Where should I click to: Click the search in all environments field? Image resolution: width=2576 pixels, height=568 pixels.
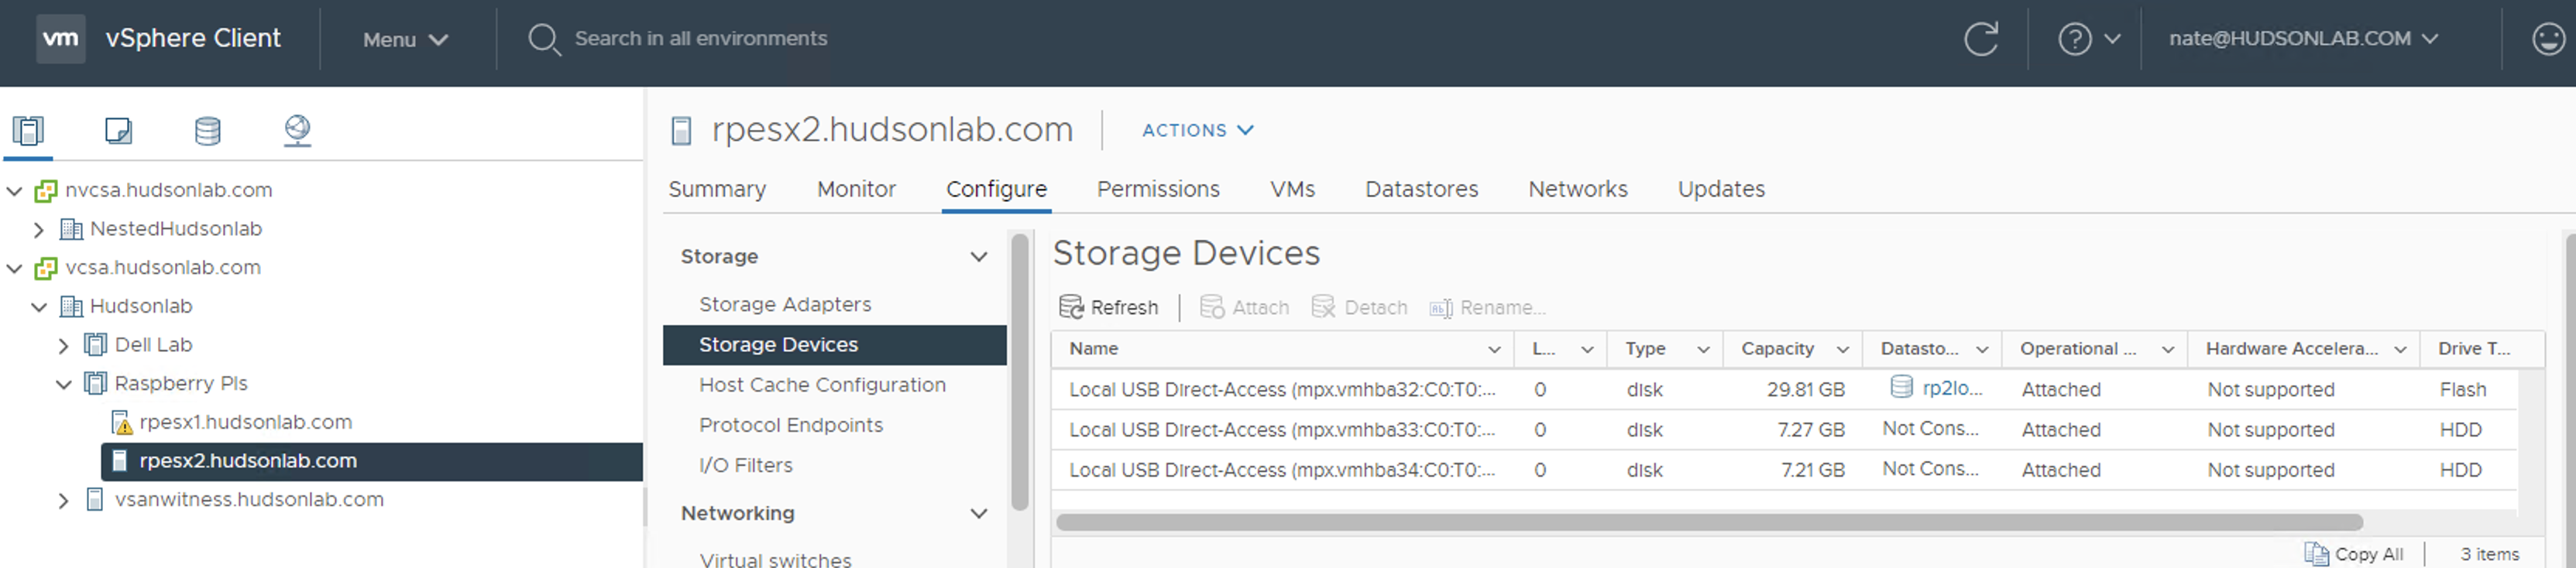pyautogui.click(x=700, y=38)
